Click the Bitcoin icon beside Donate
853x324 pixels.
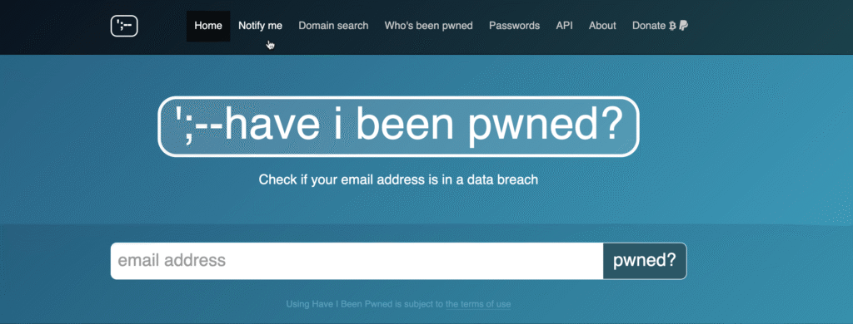[x=672, y=26]
